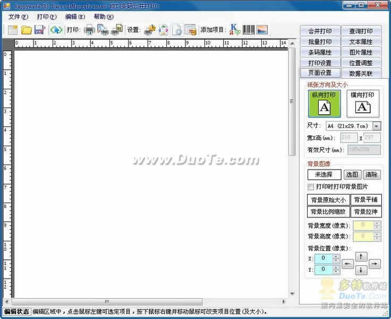
Task: Click the printer icon after 打印
Action: (89, 30)
